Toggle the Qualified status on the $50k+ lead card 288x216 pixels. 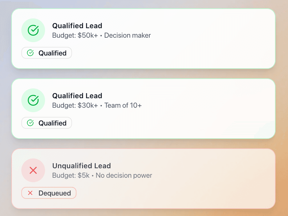click(x=46, y=53)
